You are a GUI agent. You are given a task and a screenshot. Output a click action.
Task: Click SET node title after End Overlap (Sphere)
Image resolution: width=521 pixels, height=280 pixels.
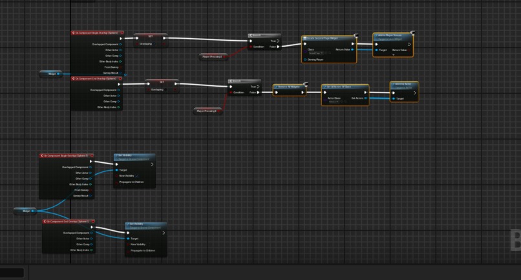(162, 82)
